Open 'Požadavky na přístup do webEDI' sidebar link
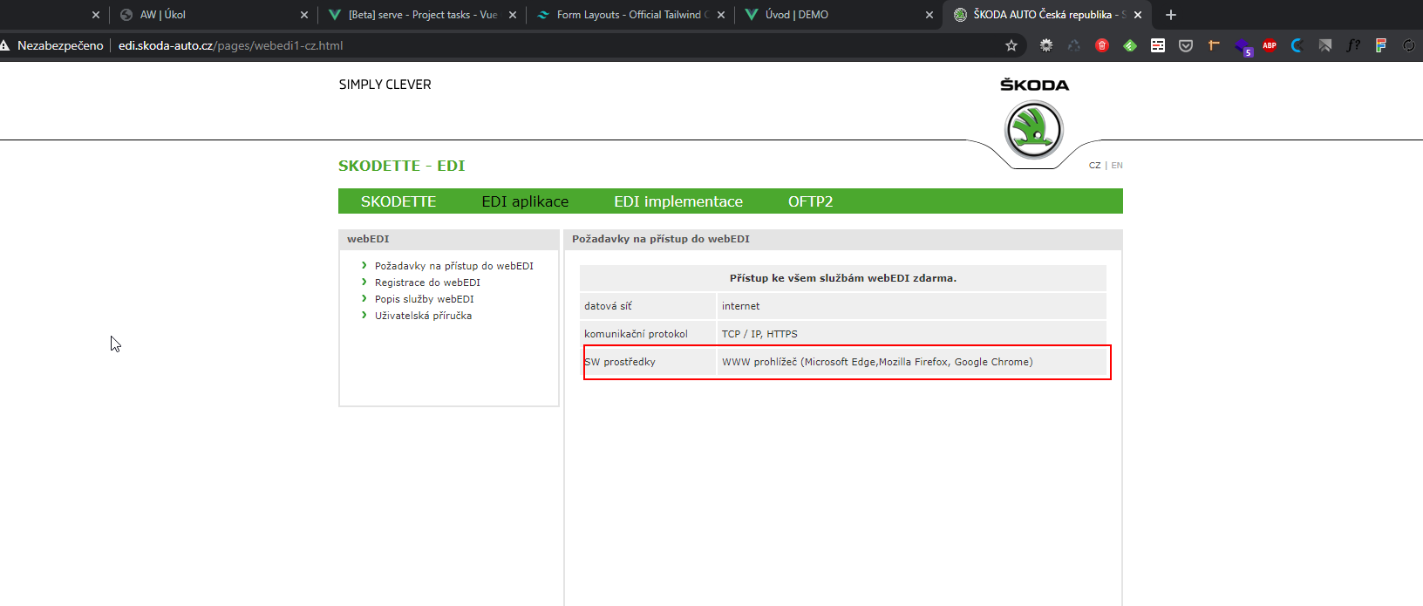This screenshot has height=606, width=1423. (454, 266)
